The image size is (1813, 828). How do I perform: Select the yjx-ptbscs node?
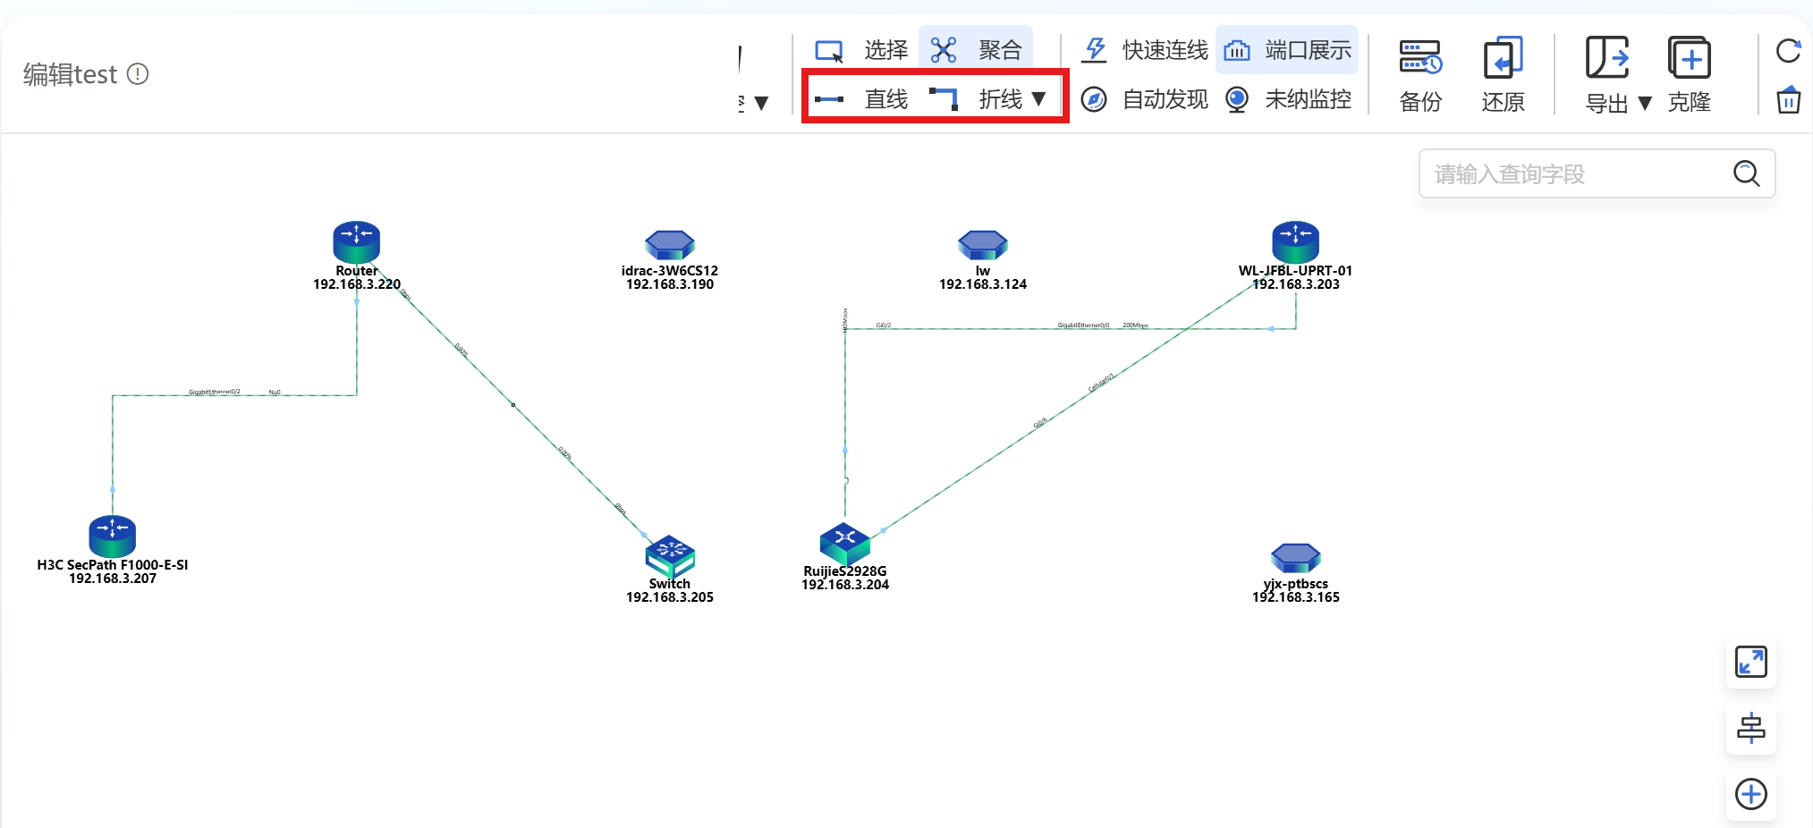pos(1296,558)
